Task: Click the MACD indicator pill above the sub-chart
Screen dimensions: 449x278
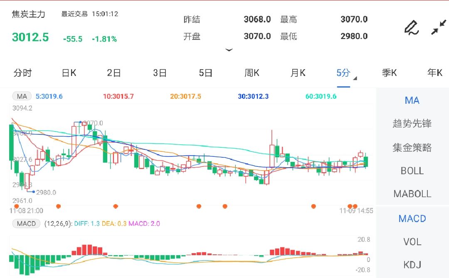Action: point(26,223)
